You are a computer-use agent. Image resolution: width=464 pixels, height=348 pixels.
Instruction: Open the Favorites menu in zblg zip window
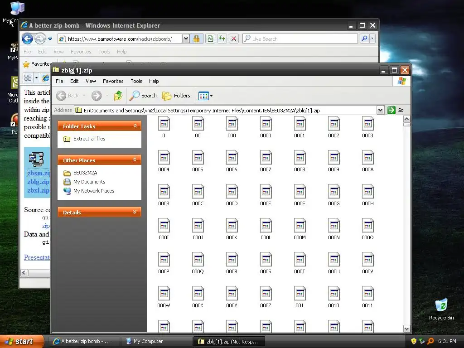[113, 81]
